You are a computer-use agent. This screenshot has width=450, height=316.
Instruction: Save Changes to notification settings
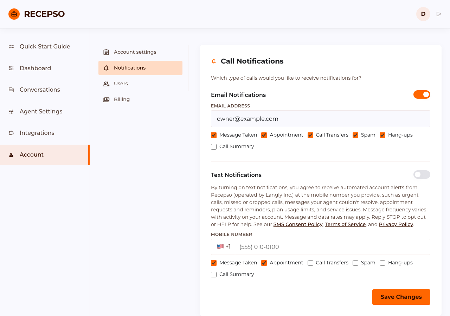[x=401, y=297]
